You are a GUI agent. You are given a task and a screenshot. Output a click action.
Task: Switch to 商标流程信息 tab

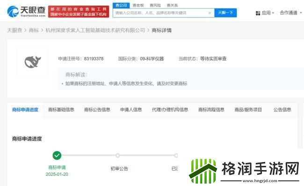(x=211, y=110)
